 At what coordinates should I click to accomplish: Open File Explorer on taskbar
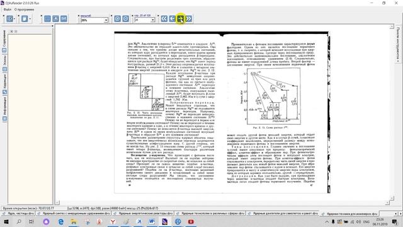click(74, 221)
